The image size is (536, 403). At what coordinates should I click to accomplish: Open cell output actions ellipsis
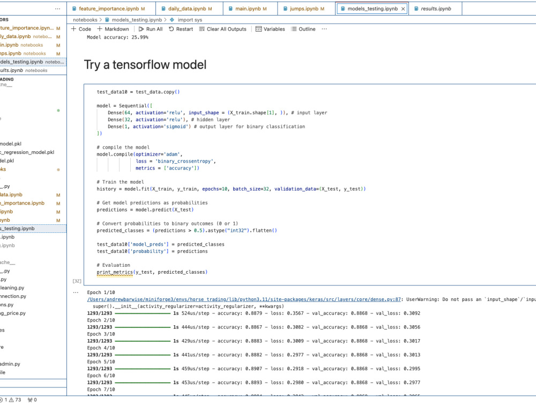(x=76, y=292)
